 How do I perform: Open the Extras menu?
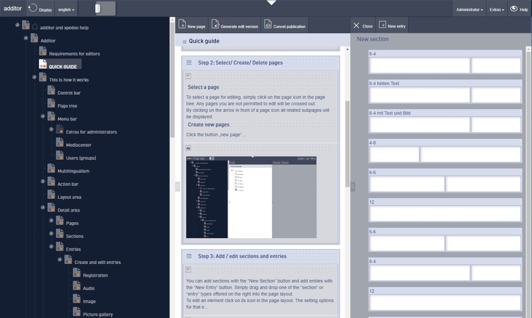497,9
